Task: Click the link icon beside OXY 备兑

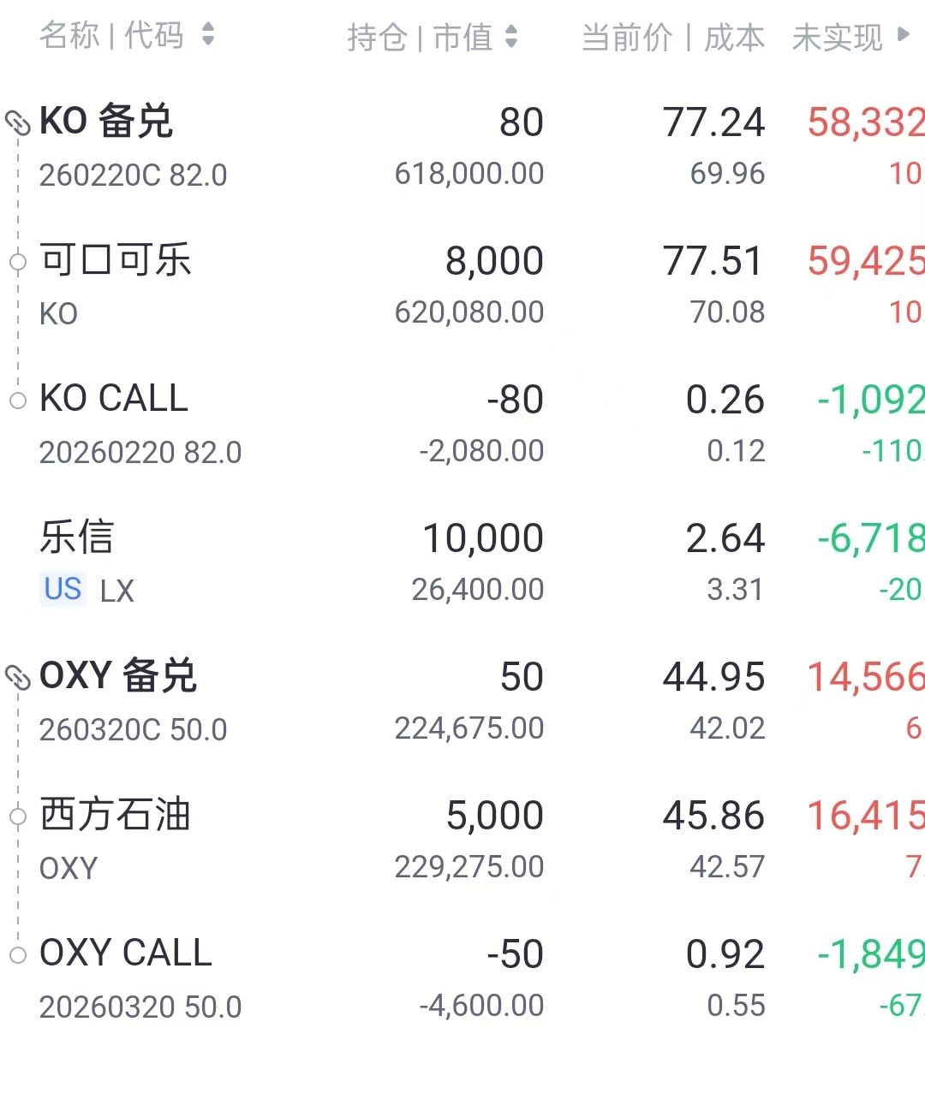Action: (x=18, y=677)
